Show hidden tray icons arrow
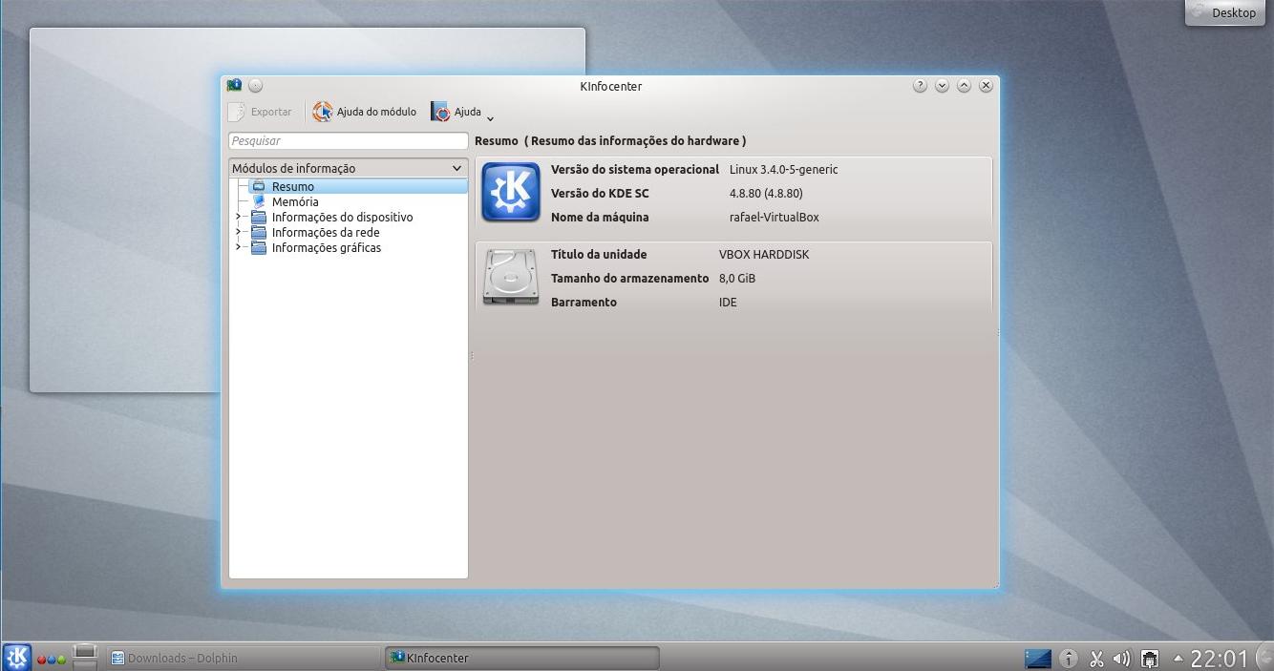The image size is (1274, 671). coord(1178,659)
